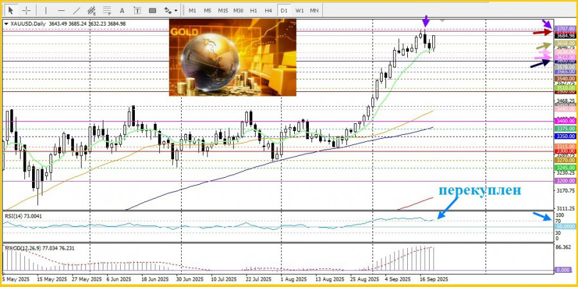
Task: Click the 3350.00 blue price level label
Action: (x=565, y=136)
